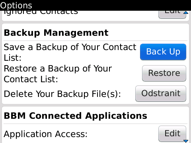Click the Edit button for Ignored Contacts
The image size is (191, 143).
[x=172, y=14]
